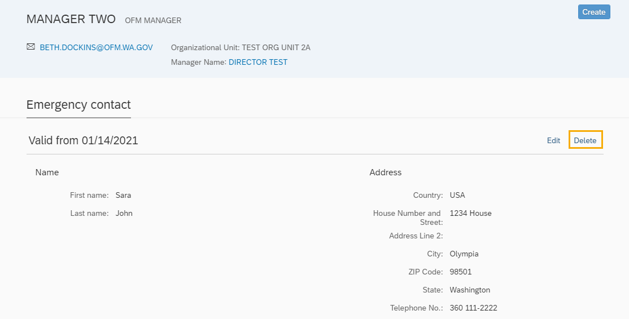The width and height of the screenshot is (629, 319).
Task: Click the ZIP code value 98501
Action: pyautogui.click(x=460, y=272)
